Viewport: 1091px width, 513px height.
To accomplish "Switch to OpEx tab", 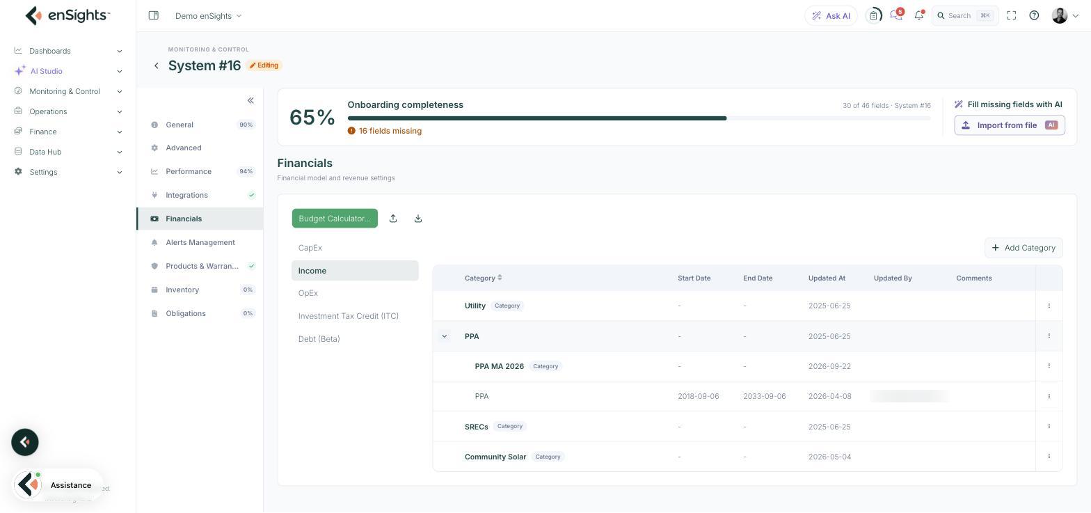I will 355,293.
